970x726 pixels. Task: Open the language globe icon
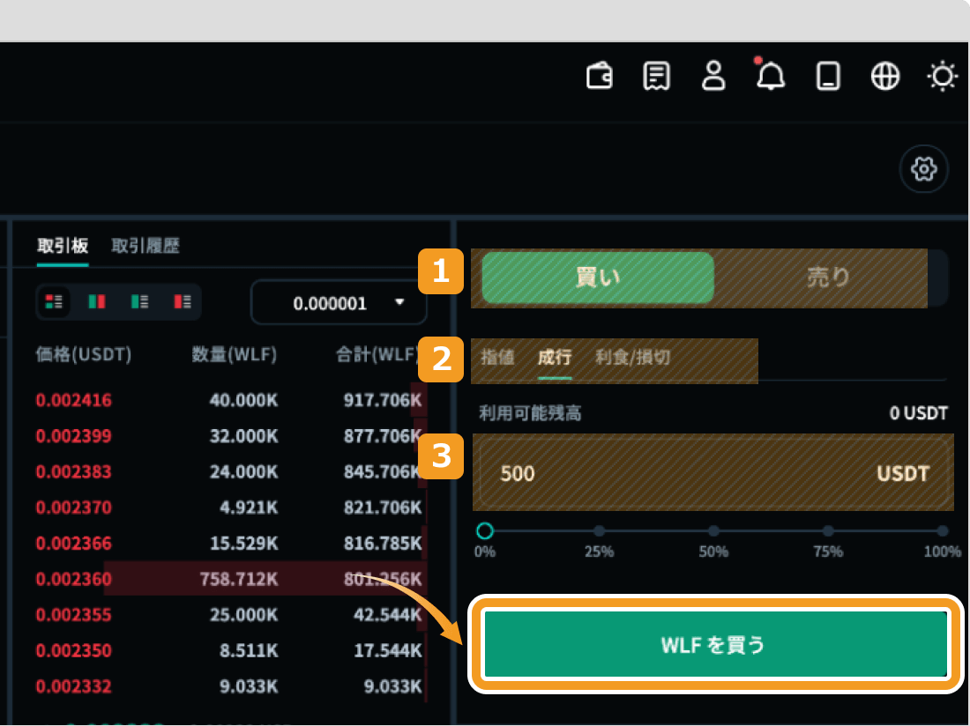click(884, 76)
